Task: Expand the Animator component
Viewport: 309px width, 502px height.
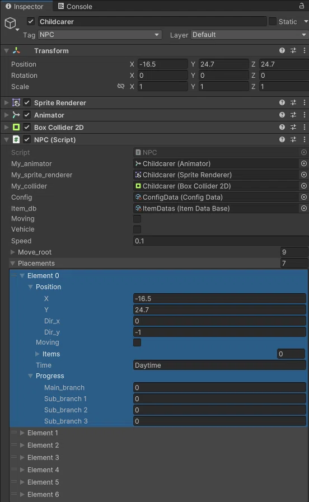Action: 6,115
